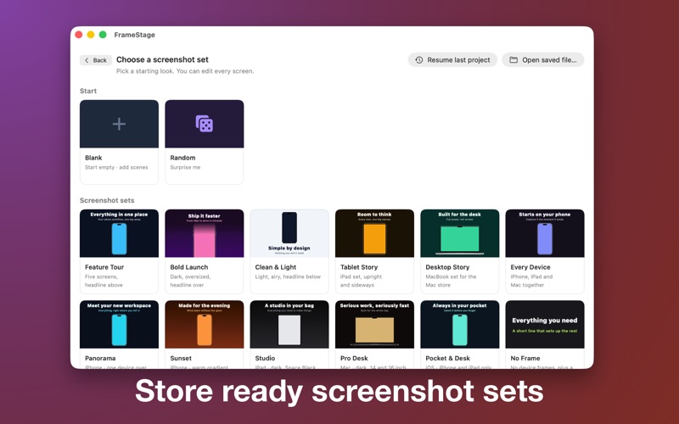Click the clock icon in Resume last project
The height and width of the screenshot is (424, 679).
point(418,59)
